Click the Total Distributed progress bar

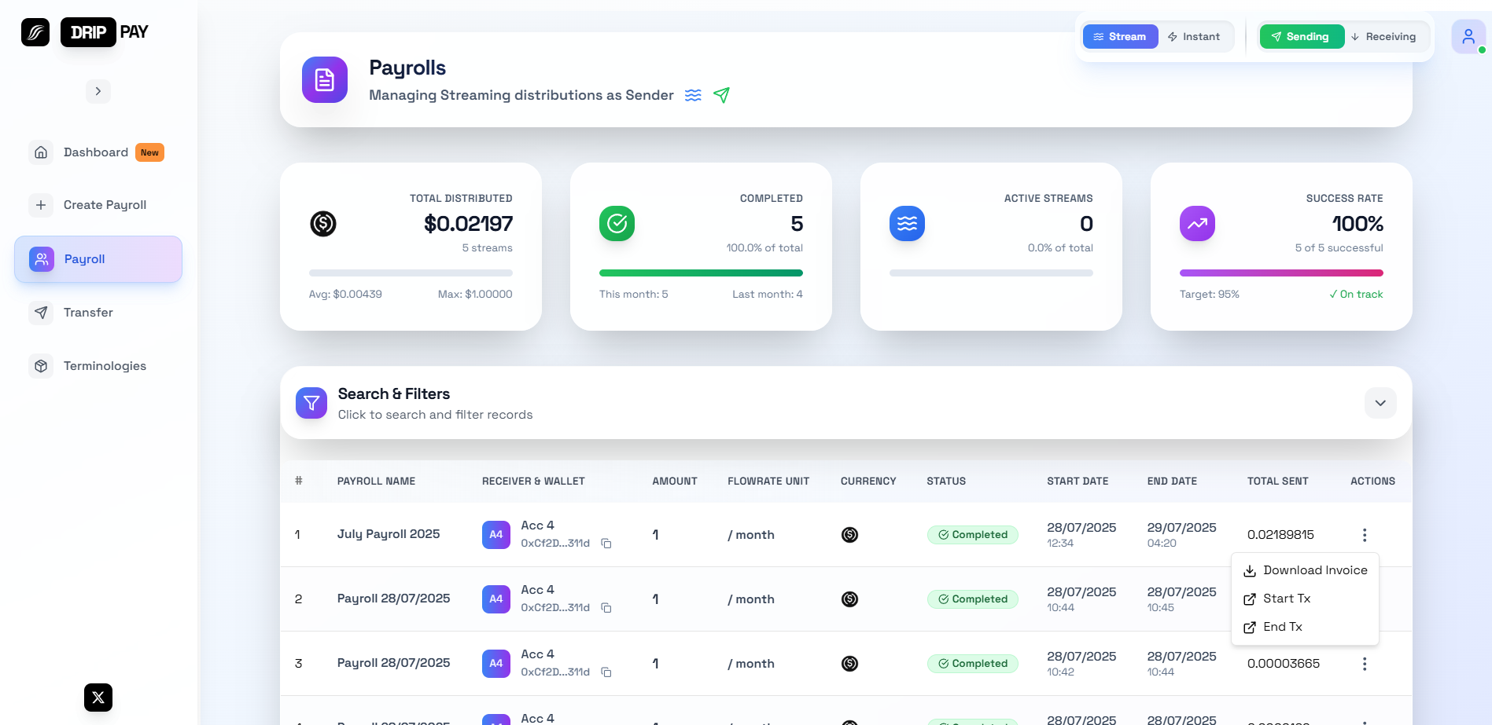(411, 273)
